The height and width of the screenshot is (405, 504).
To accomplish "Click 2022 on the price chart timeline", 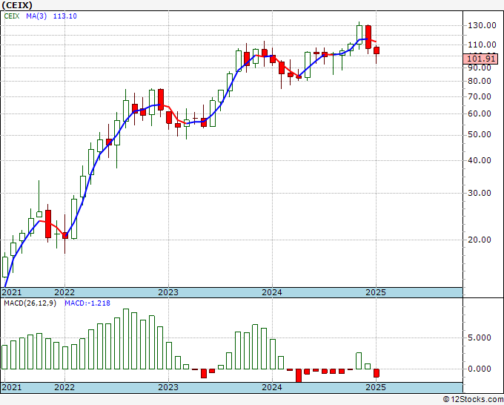I will click(x=64, y=292).
